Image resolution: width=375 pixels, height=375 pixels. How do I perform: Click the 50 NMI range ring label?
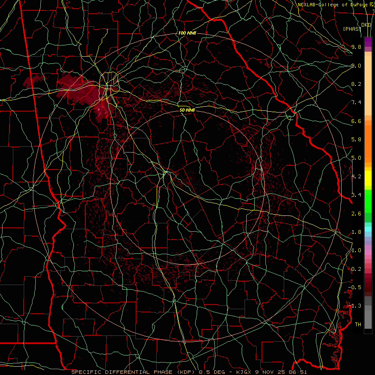click(187, 110)
